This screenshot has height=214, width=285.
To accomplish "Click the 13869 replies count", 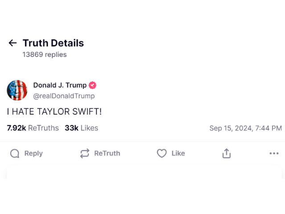I will (x=45, y=54).
